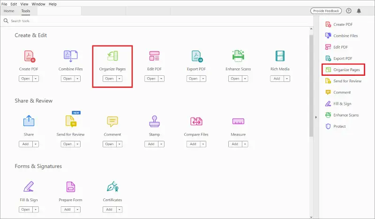Click Add button under Rich Media
Viewport: 375px width, 219px height.
[277, 79]
